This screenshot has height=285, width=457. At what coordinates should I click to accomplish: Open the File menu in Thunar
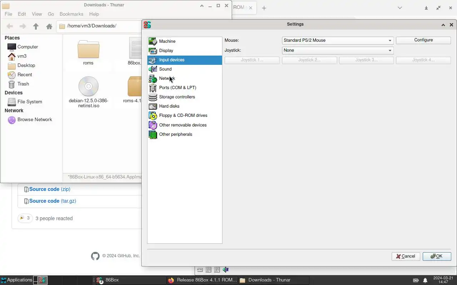[x=8, y=14]
